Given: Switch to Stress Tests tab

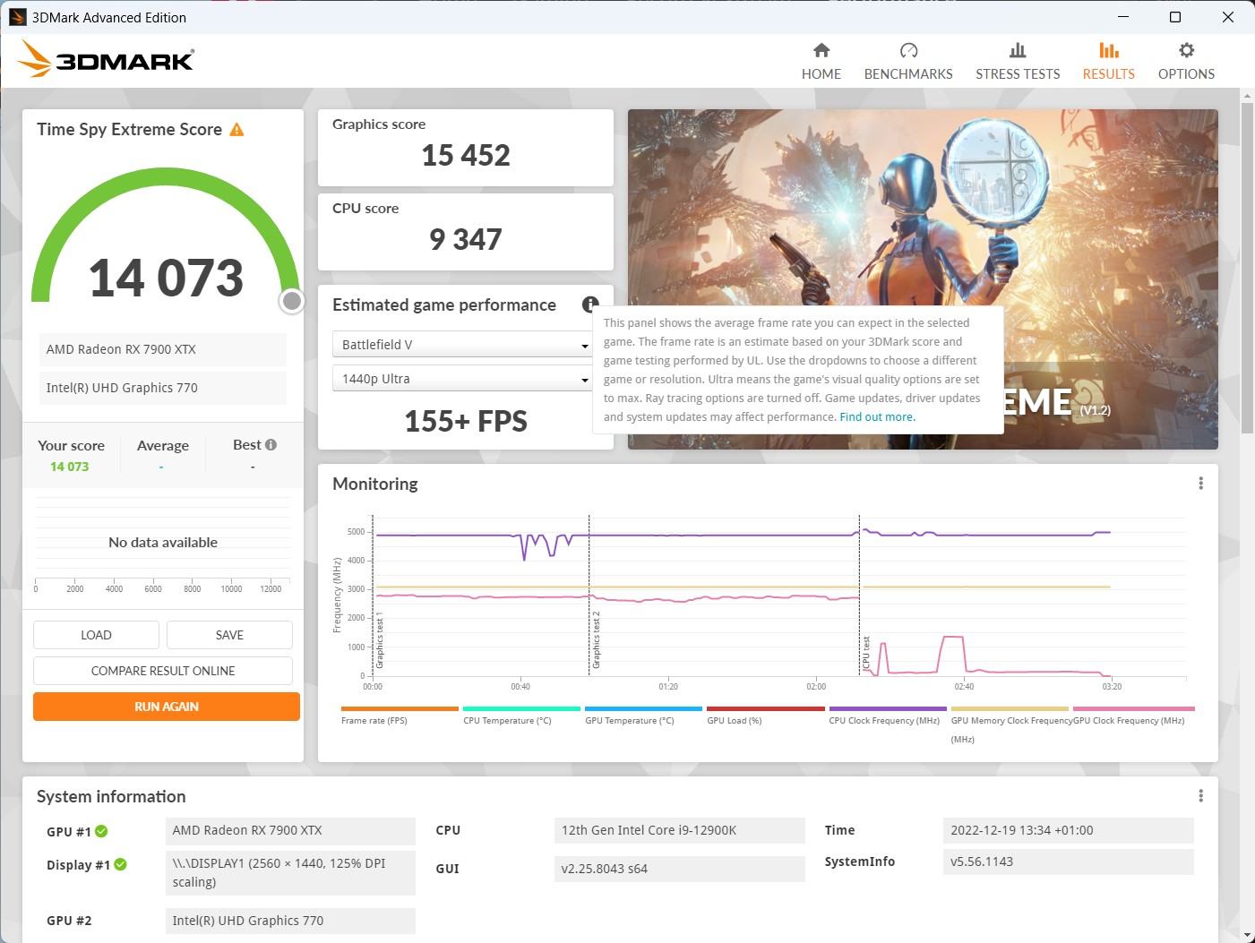Looking at the screenshot, I should pyautogui.click(x=1018, y=62).
